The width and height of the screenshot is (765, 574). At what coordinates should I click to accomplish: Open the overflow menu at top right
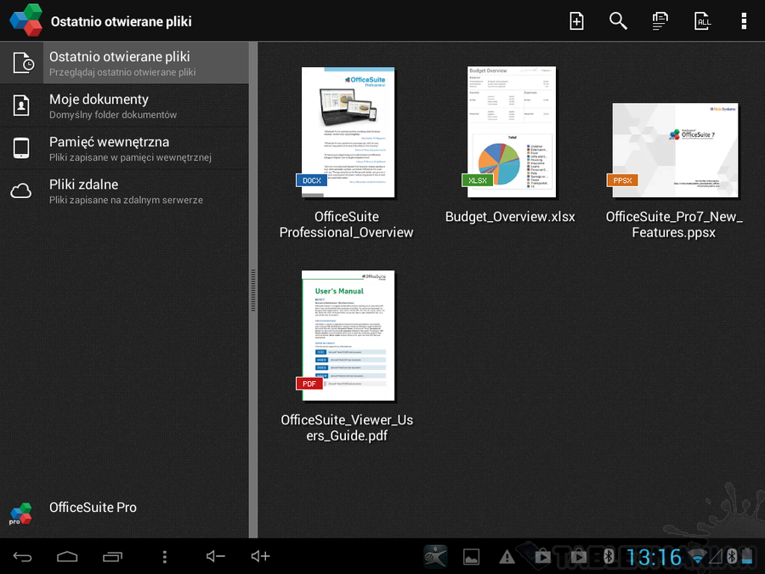pos(744,21)
